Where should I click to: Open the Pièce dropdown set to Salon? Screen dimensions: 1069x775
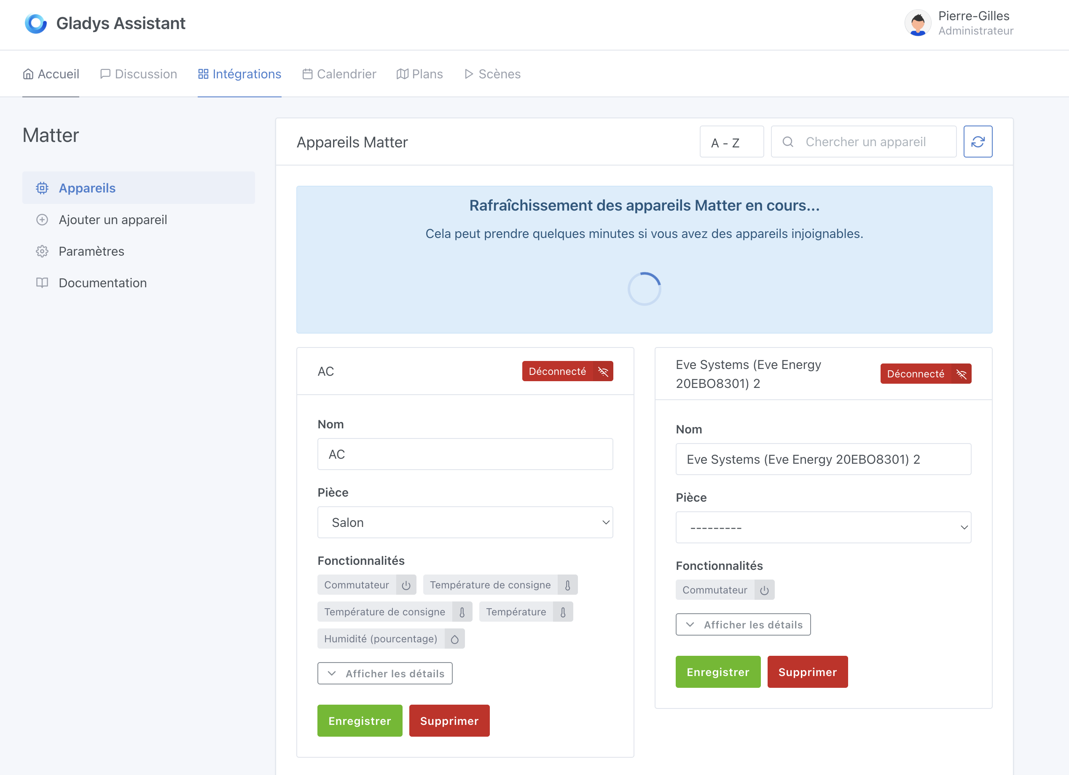465,522
